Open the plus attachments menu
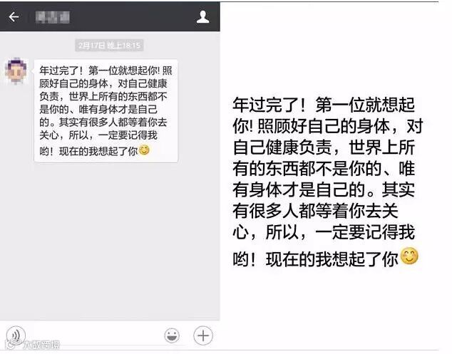Image resolution: width=452 pixels, height=354 pixels. 203,335
